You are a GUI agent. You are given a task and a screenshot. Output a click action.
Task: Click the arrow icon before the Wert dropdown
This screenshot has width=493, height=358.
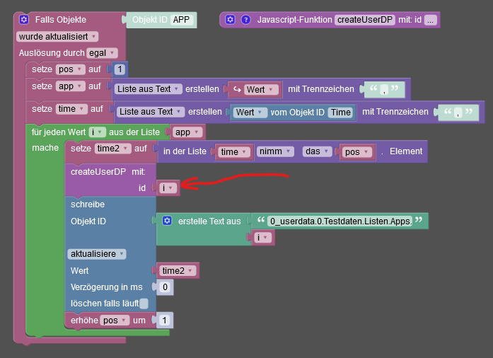(237, 89)
